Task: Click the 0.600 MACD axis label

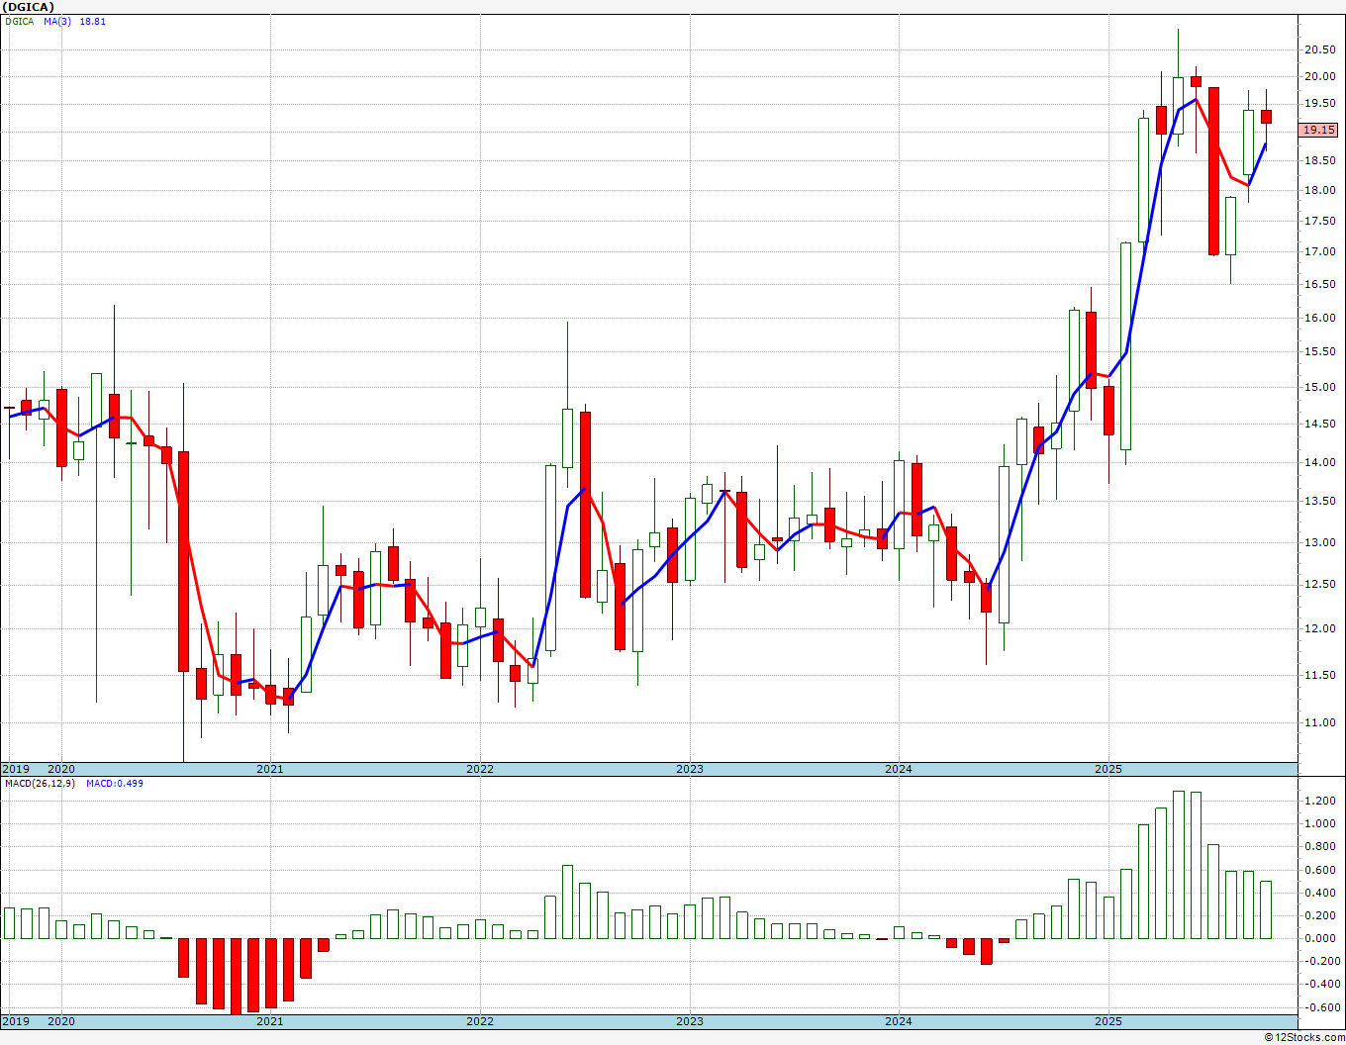Action: tap(1319, 871)
